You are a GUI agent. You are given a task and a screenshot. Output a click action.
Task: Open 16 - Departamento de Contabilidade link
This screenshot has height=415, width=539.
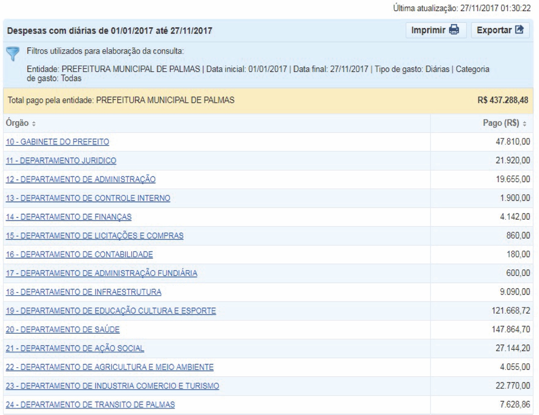(x=79, y=254)
